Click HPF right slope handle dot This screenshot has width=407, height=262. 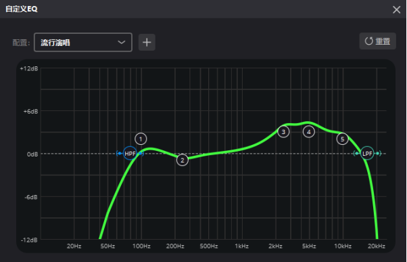click(141, 154)
